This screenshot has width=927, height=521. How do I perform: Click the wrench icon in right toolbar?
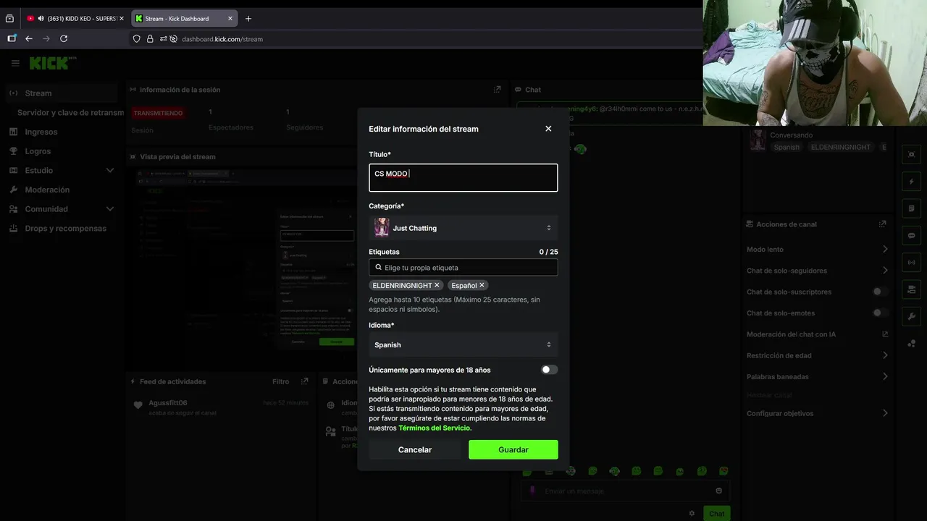[x=911, y=316]
